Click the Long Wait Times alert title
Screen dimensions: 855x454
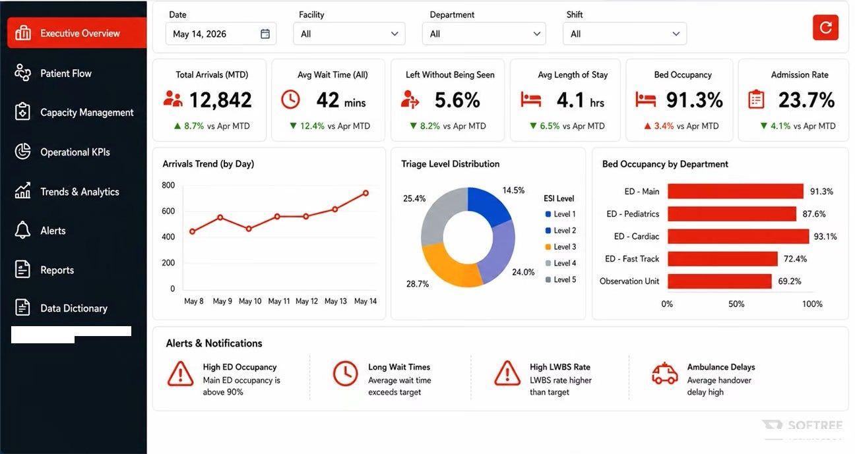(399, 367)
